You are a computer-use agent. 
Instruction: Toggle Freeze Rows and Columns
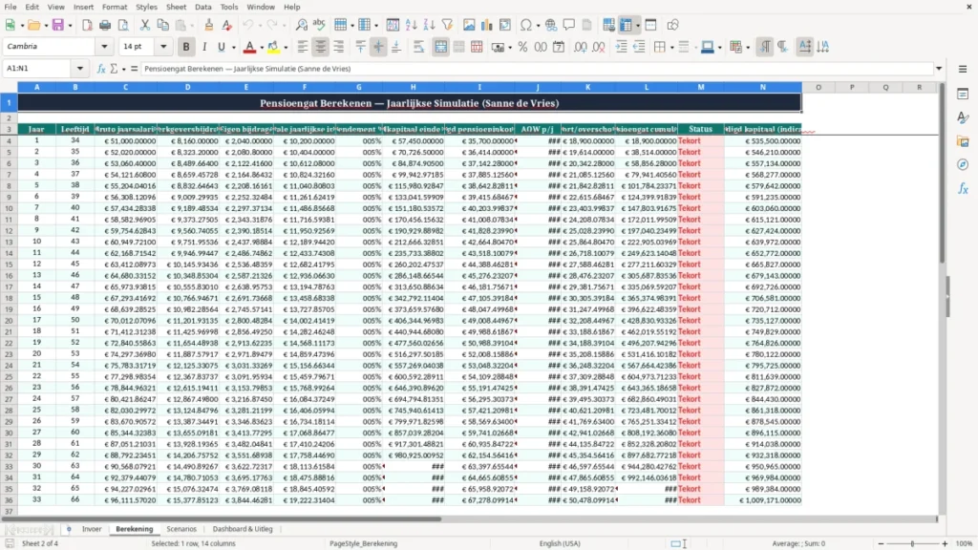point(625,25)
